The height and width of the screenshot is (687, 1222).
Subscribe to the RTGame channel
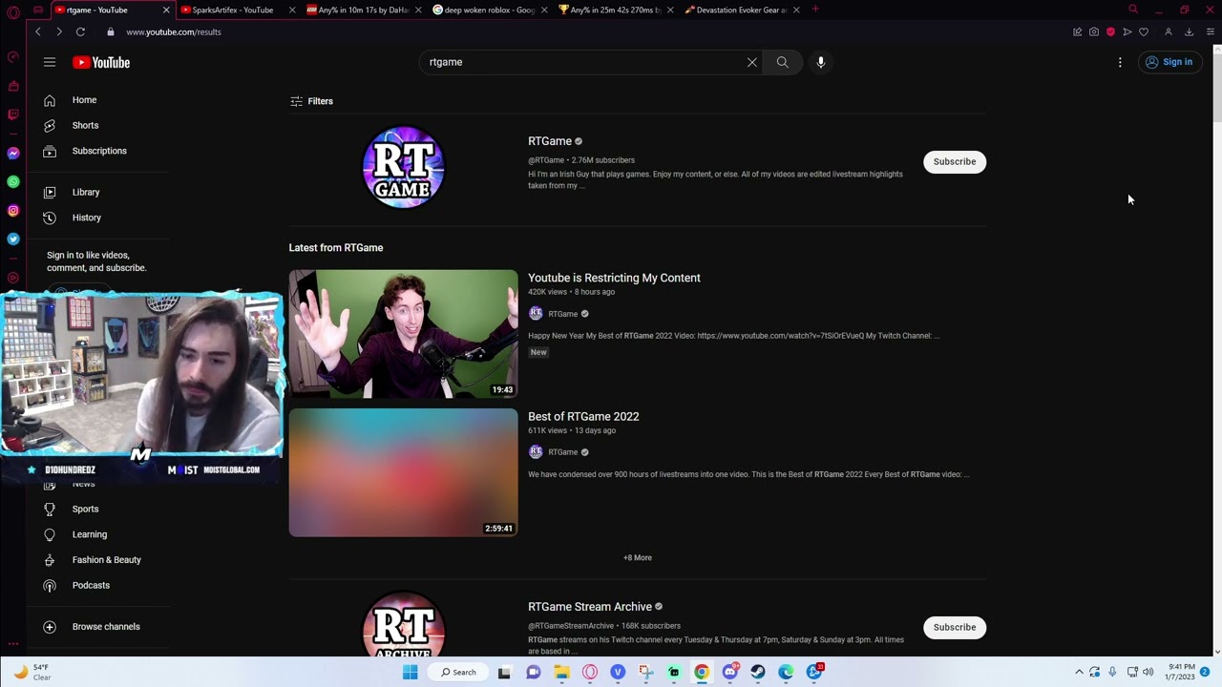[x=955, y=161]
